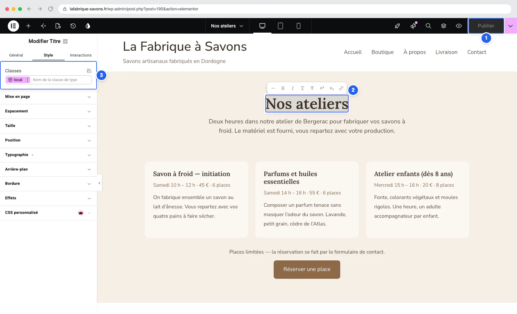Expand the Typographie section
The height and width of the screenshot is (314, 517).
click(48, 155)
